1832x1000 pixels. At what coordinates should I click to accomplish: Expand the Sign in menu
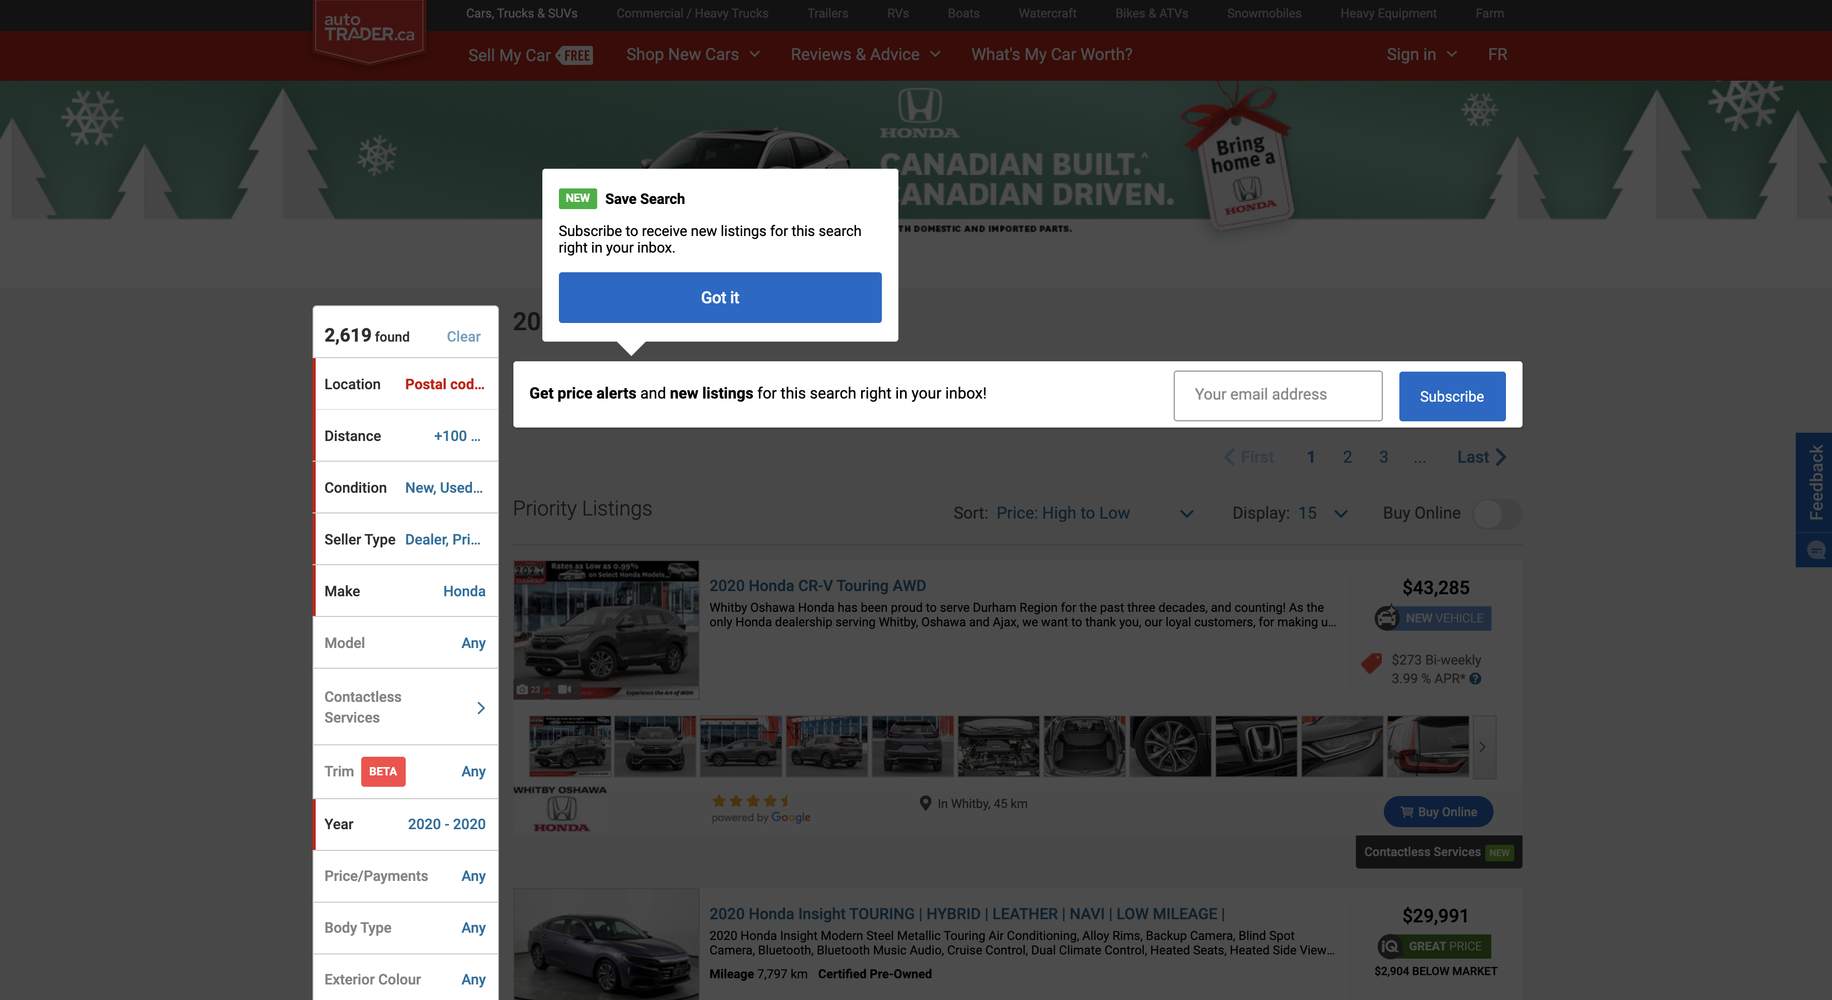point(1422,55)
